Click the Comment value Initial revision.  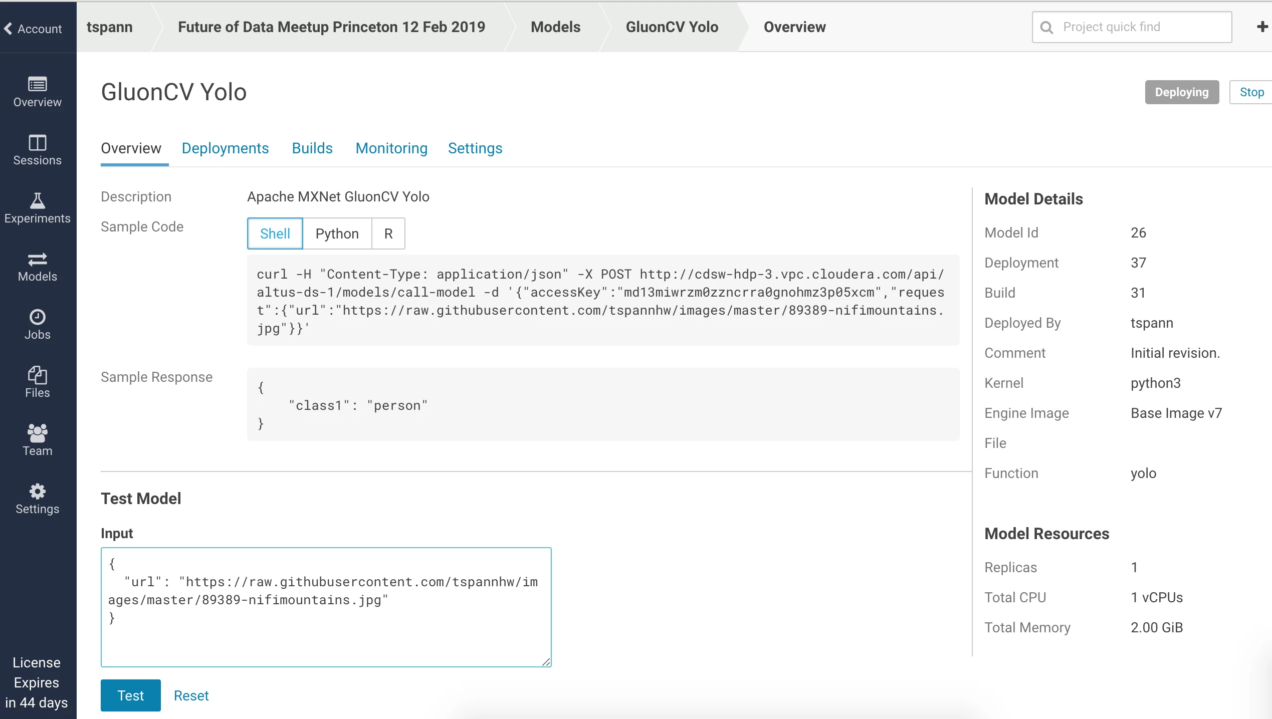(x=1175, y=353)
